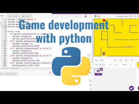Click the red apple on the stage

pos(104,20)
